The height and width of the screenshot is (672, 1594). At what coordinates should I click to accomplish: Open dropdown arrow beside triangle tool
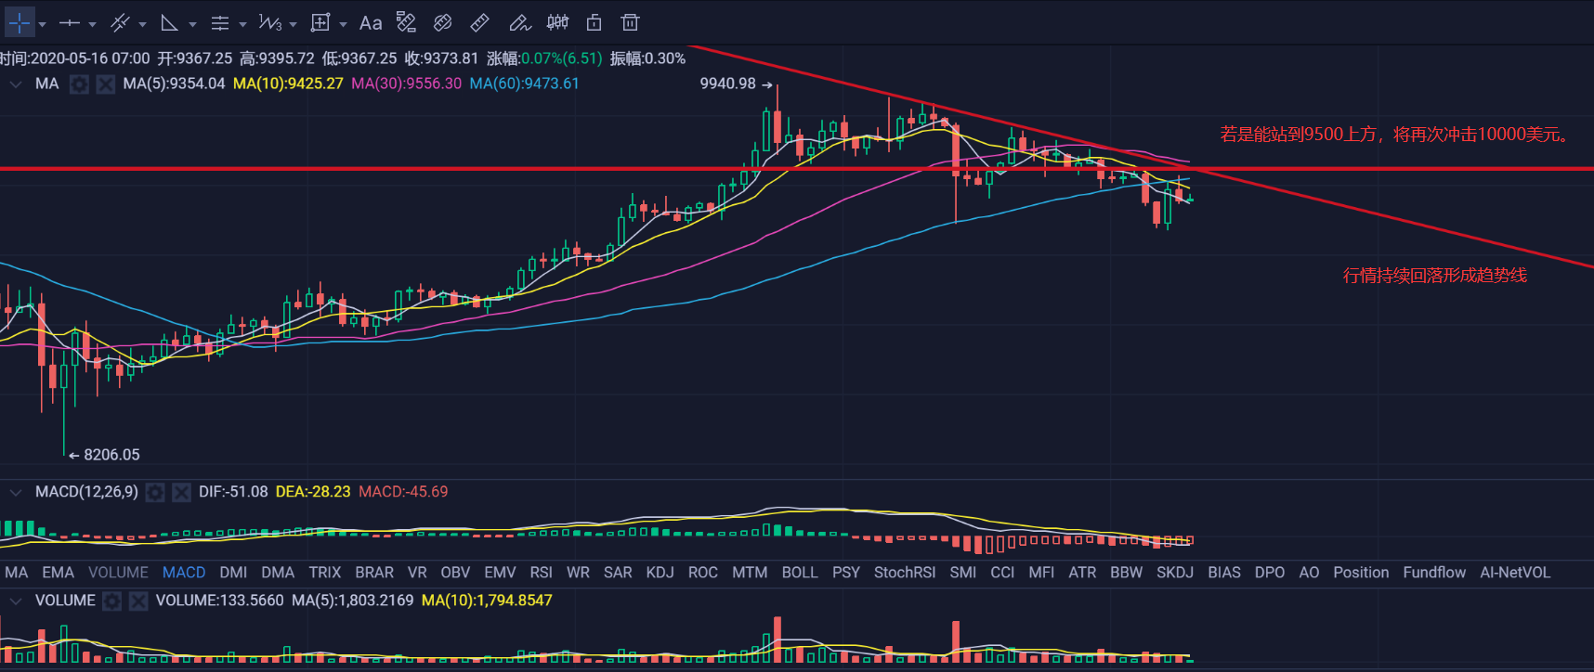coord(193,24)
